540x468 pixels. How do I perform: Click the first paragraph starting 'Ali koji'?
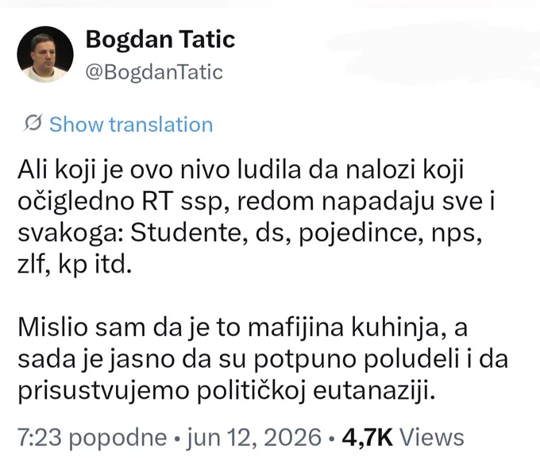pyautogui.click(x=256, y=218)
